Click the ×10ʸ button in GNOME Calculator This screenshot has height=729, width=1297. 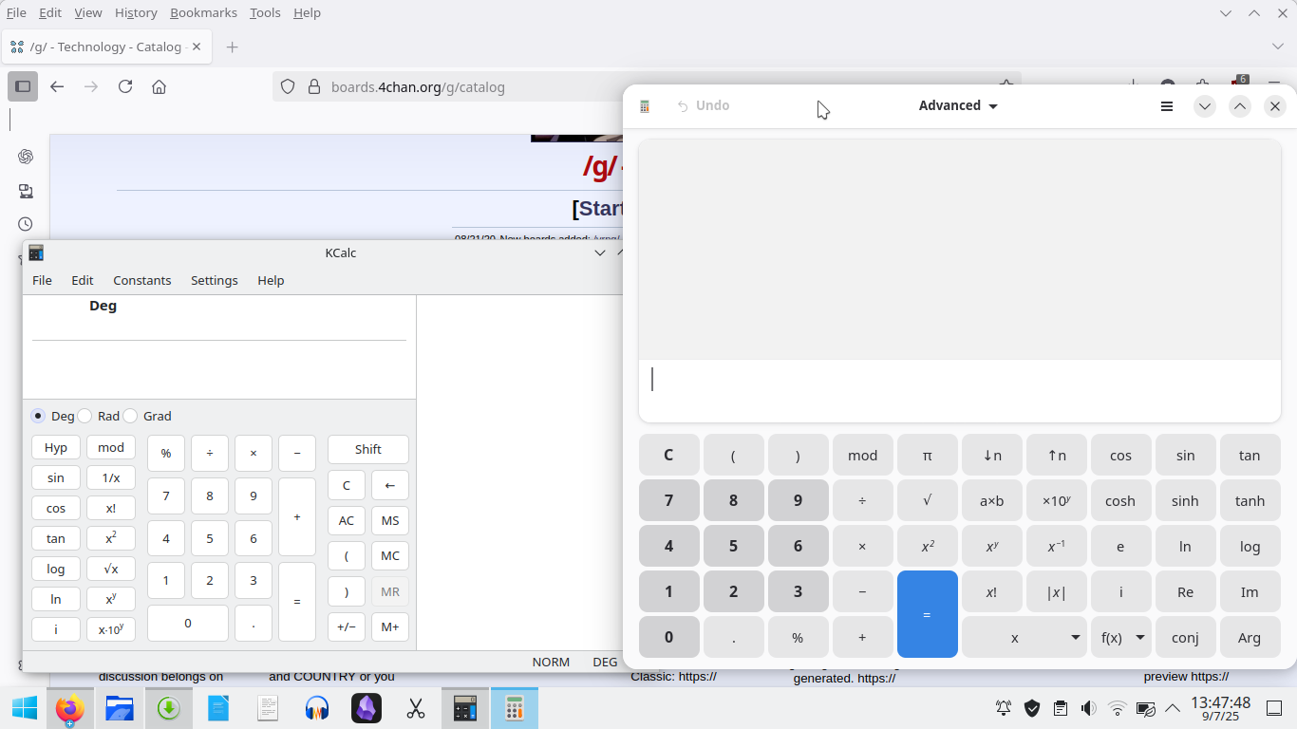(x=1056, y=501)
